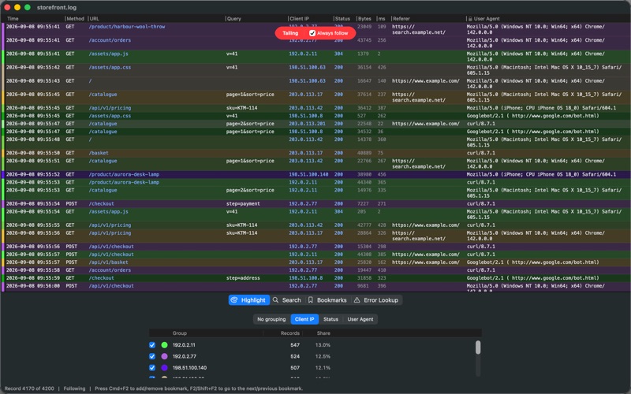Select the 547 records value
This screenshot has width=631, height=394.
click(x=295, y=345)
